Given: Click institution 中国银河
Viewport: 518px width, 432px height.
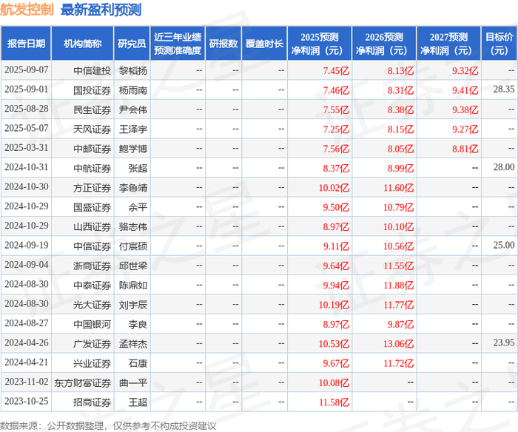Looking at the screenshot, I should point(92,324).
